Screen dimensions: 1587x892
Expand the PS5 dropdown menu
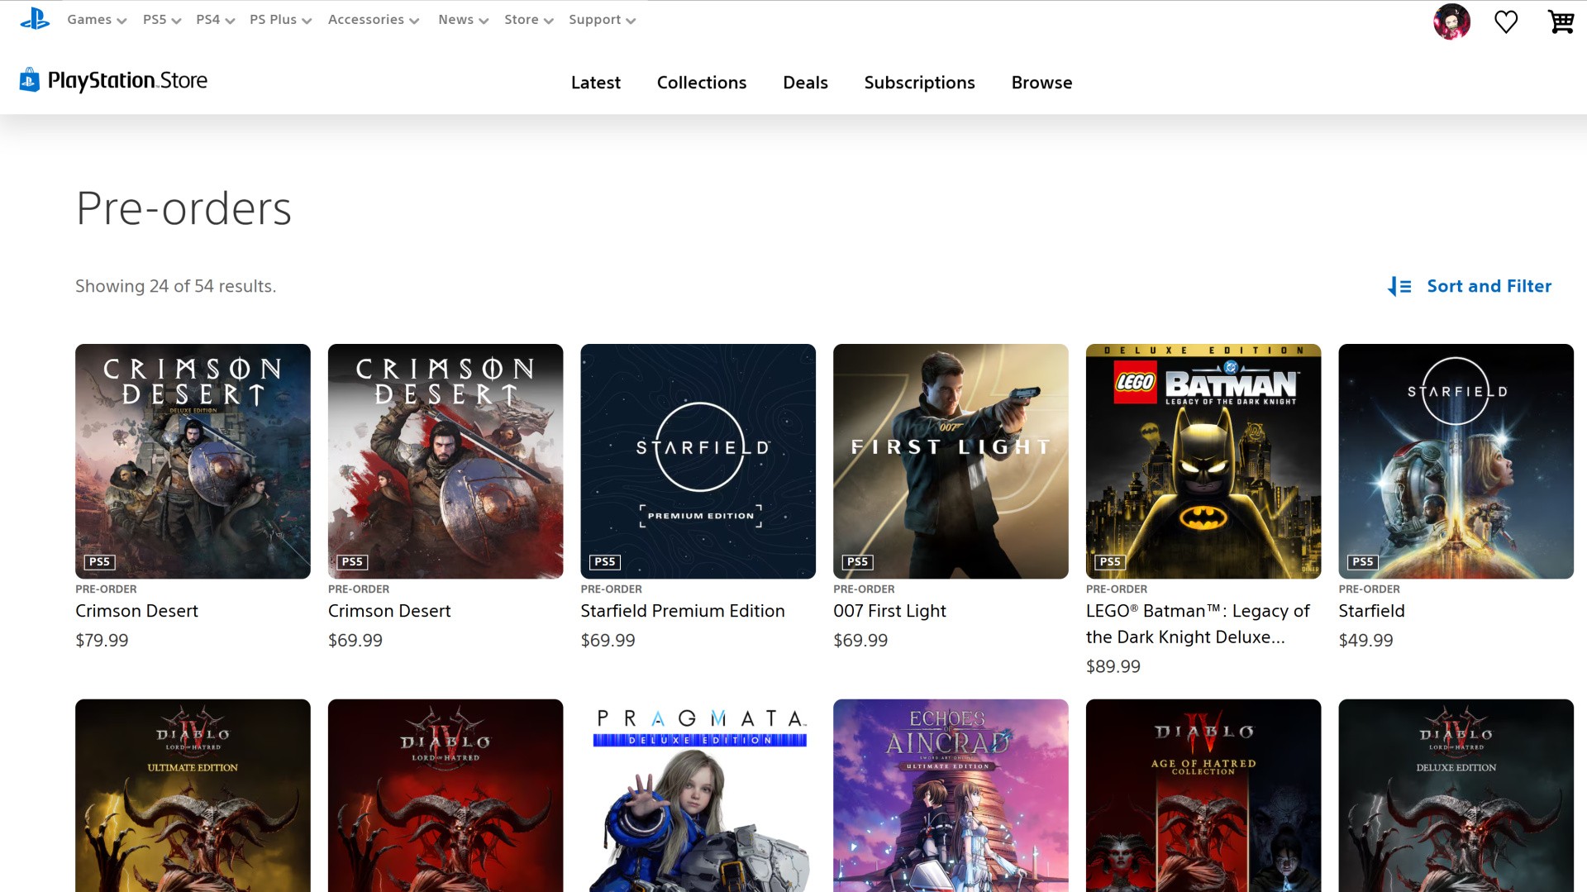pyautogui.click(x=161, y=20)
